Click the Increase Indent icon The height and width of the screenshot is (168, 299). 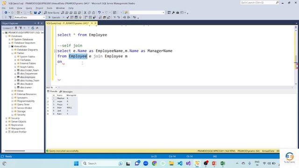(129, 17)
